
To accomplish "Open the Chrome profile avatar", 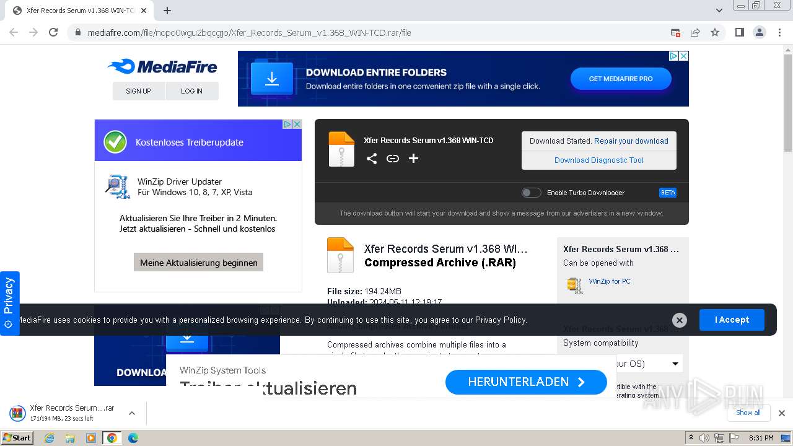I will 759,32.
